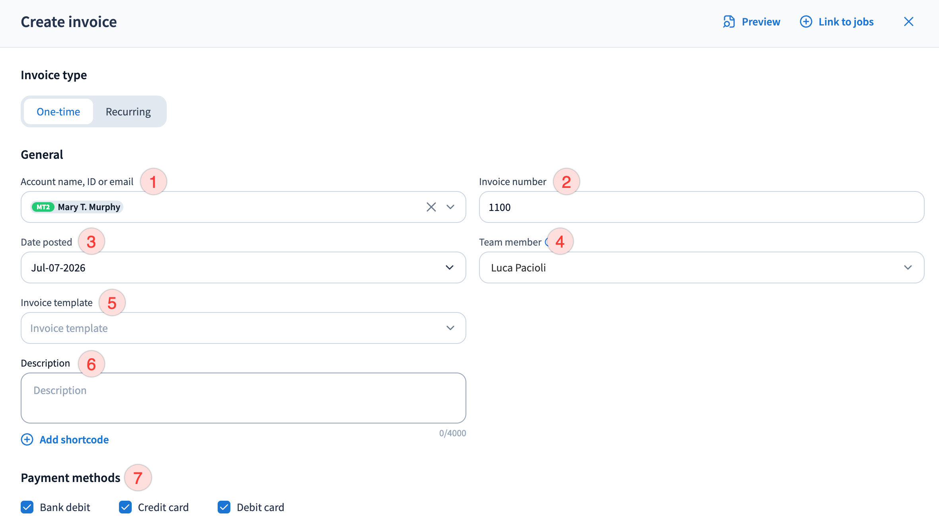Click the Add shortcode plus icon
The image size is (939, 523).
(27, 439)
